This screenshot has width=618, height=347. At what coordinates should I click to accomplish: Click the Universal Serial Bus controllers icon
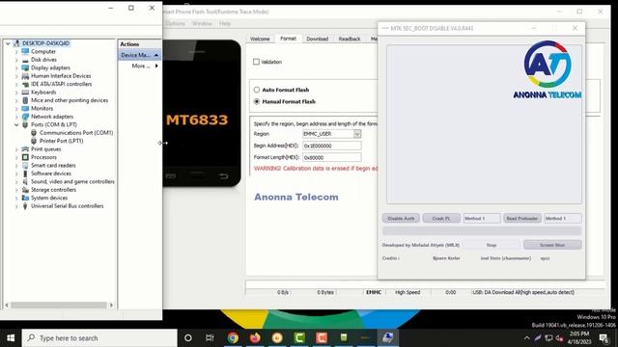(x=26, y=205)
